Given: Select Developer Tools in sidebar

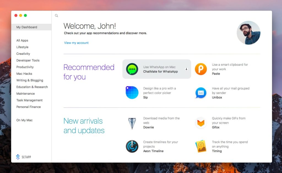Looking at the screenshot, I should (x=28, y=60).
